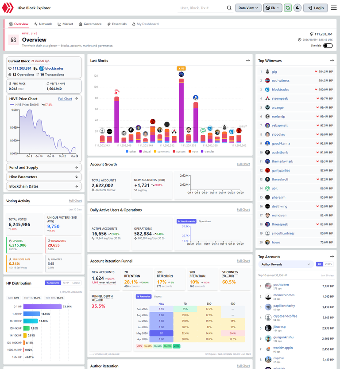Open Full Chart link for Account Growth
Screen dimensions: 340x369
pos(243,164)
